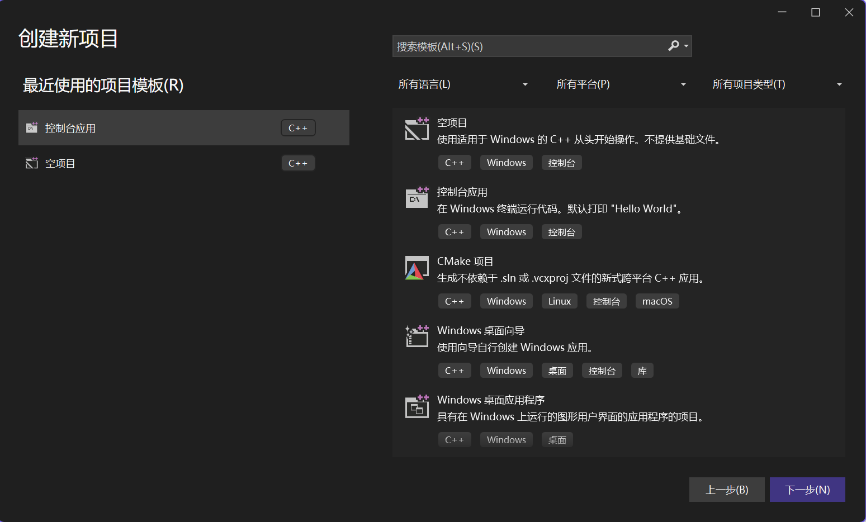The height and width of the screenshot is (522, 866).
Task: Select recent template 控制台应用
Action: pyautogui.click(x=184, y=128)
